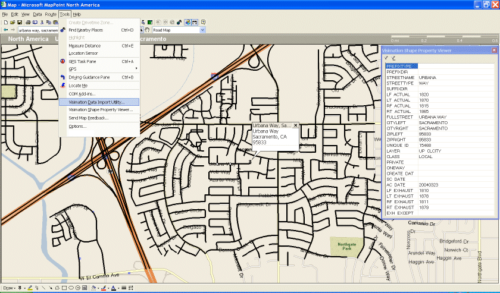The width and height of the screenshot is (500, 293).
Task: Choose Find Nearby Places from Tools menu
Action: [99, 30]
